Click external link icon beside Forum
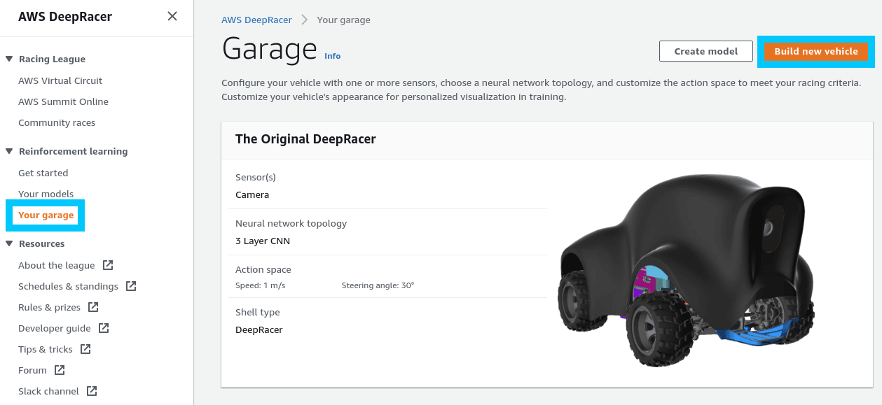The height and width of the screenshot is (405, 882). tap(60, 370)
